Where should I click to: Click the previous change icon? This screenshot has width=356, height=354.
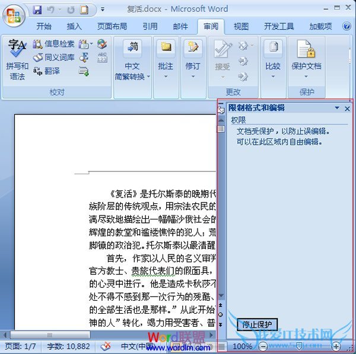tap(243, 61)
